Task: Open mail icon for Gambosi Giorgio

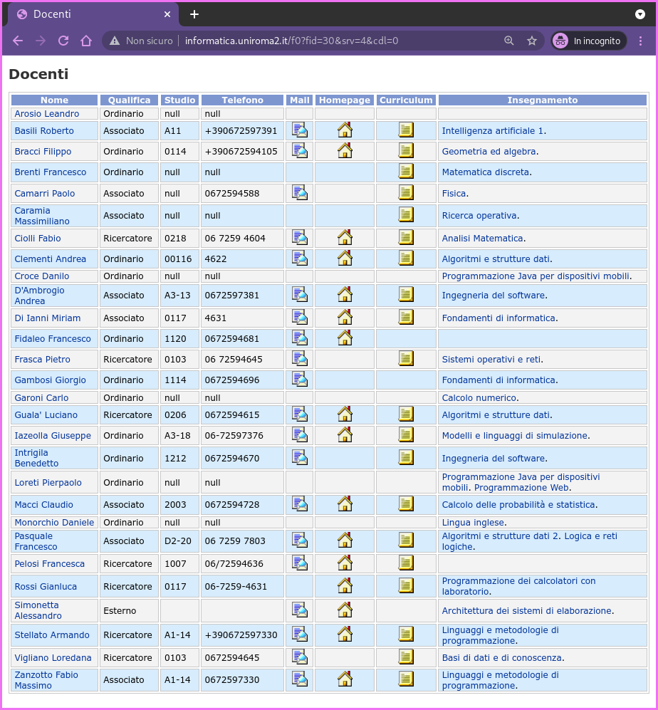Action: [x=299, y=380]
